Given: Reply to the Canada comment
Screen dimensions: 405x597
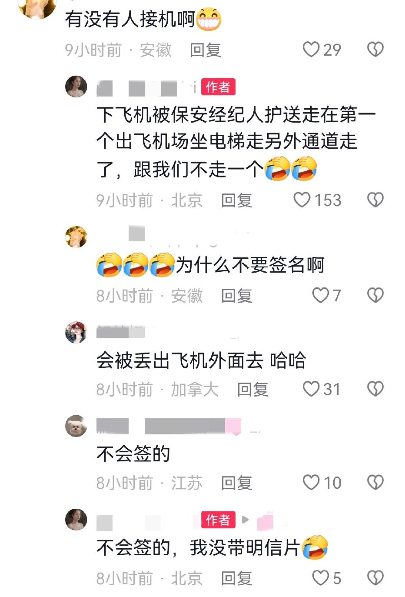Looking at the screenshot, I should click(x=252, y=390).
